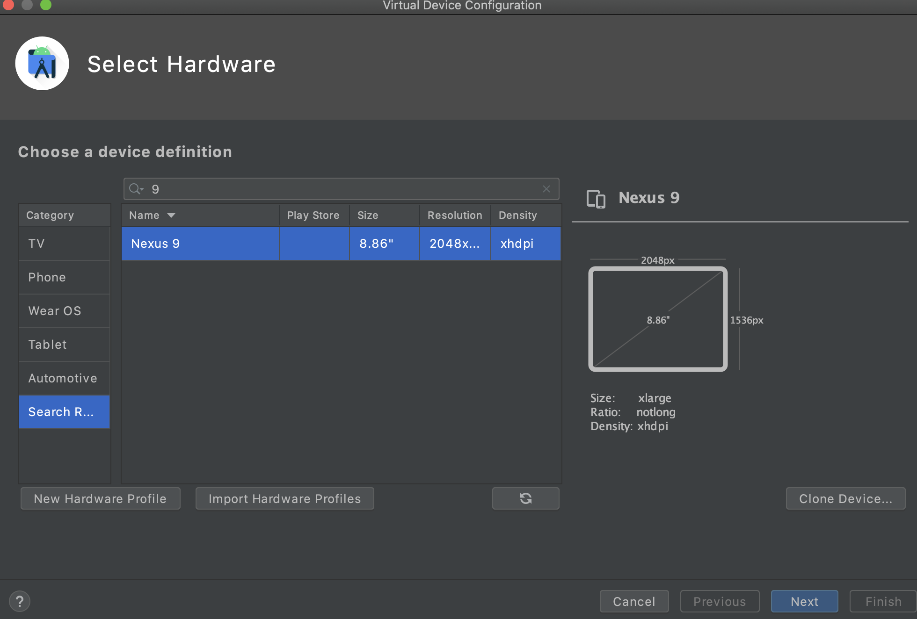
Task: Click the Previous button
Action: pos(720,601)
